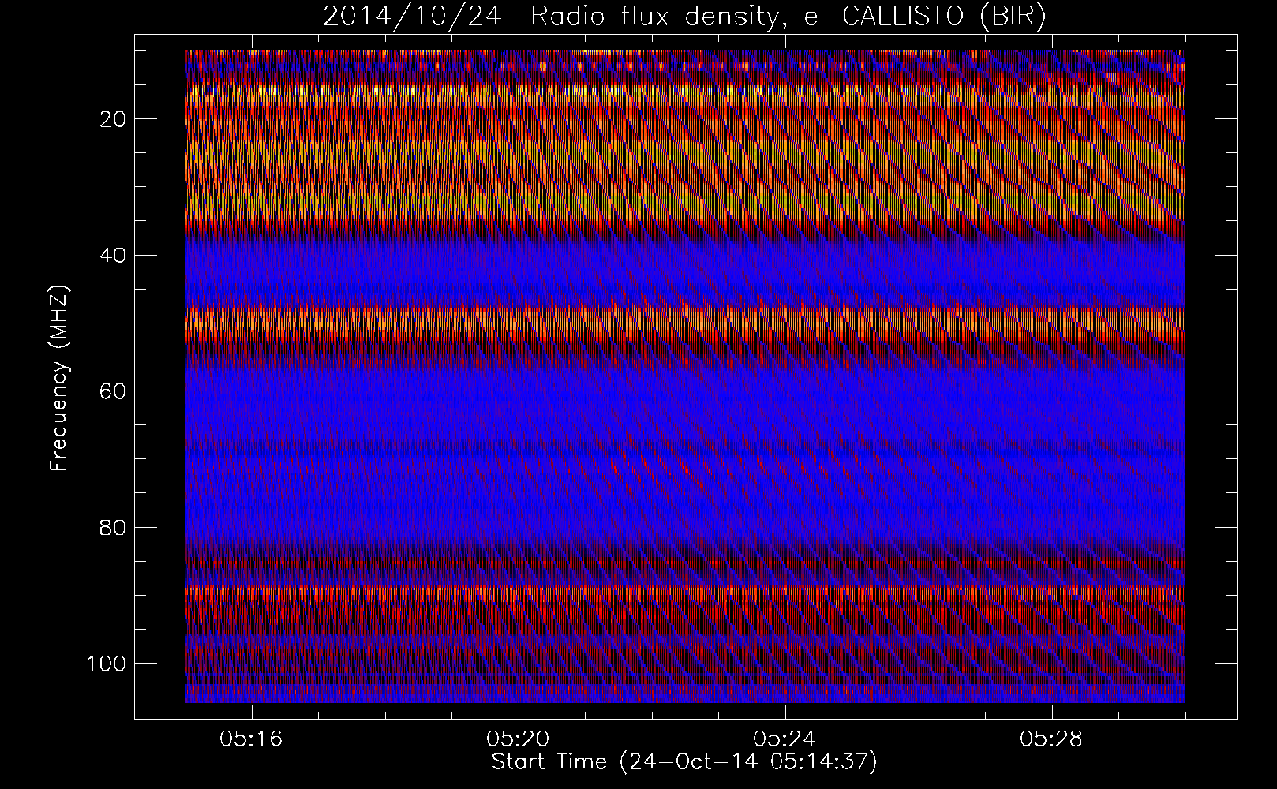Select the 'Frequency (MHZ)' y-axis label
The width and height of the screenshot is (1277, 789).
59,378
